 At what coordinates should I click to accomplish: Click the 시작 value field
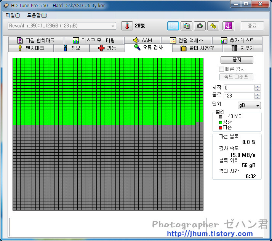click(x=239, y=88)
